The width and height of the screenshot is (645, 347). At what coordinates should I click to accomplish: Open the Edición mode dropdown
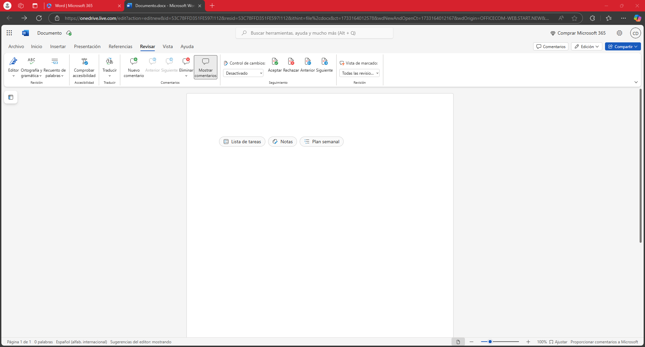(x=587, y=47)
